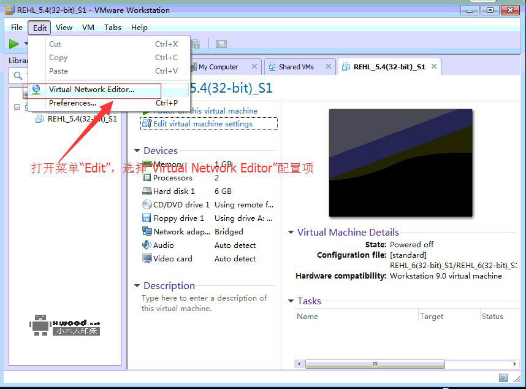
Task: Collapse the Devices section
Action: click(x=137, y=151)
